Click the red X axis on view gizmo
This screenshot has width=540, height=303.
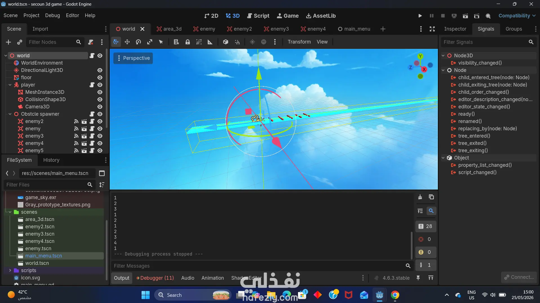coord(424,69)
